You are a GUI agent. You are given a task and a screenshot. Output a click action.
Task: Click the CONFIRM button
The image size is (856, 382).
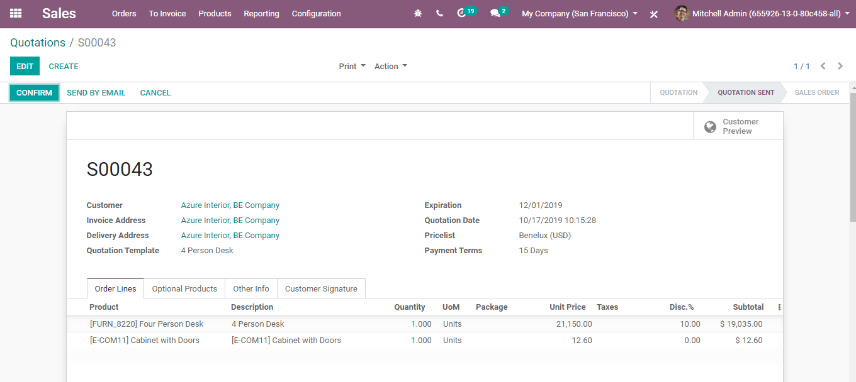tap(35, 92)
